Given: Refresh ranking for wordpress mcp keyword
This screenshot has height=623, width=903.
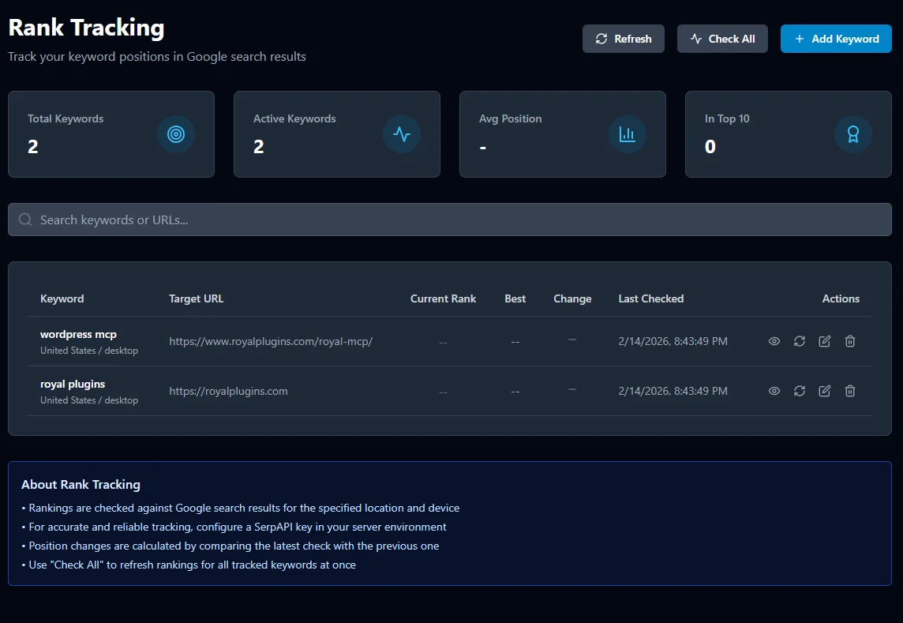Looking at the screenshot, I should pos(799,341).
